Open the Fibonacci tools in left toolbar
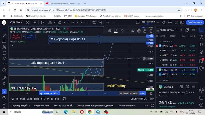 pos(4,42)
